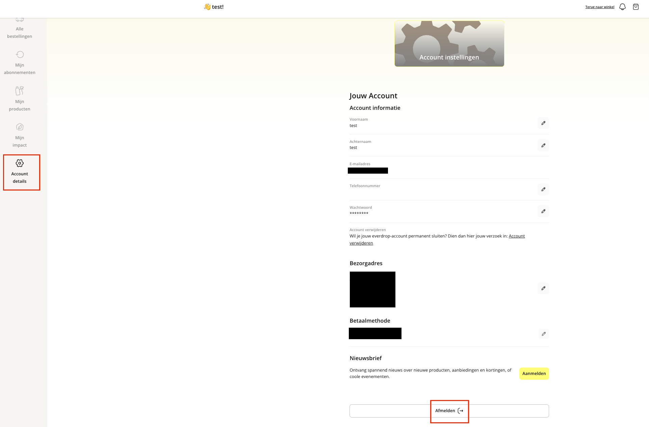Edit the Achternaam with its pencil icon
The width and height of the screenshot is (649, 427).
pos(543,145)
